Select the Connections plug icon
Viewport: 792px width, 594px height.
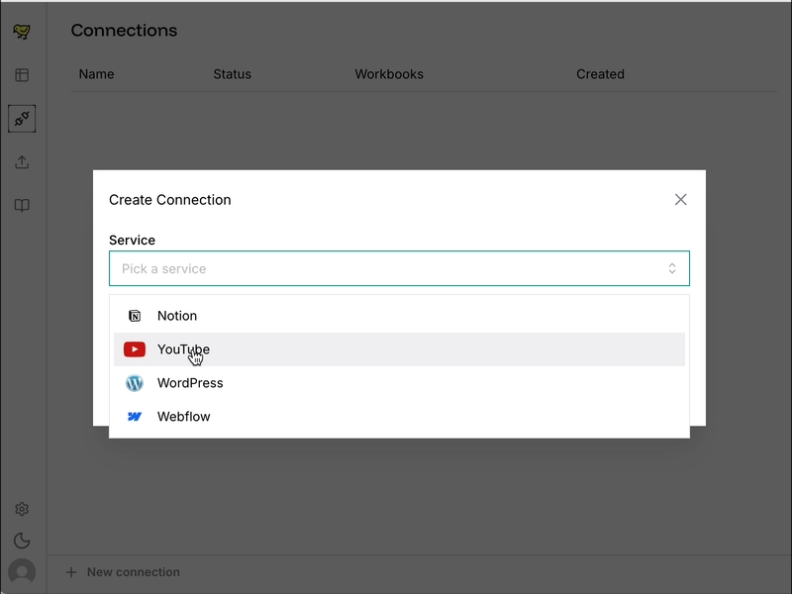pyautogui.click(x=22, y=118)
